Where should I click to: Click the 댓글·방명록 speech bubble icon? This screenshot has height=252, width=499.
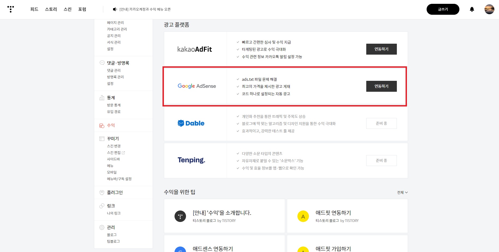pos(102,63)
